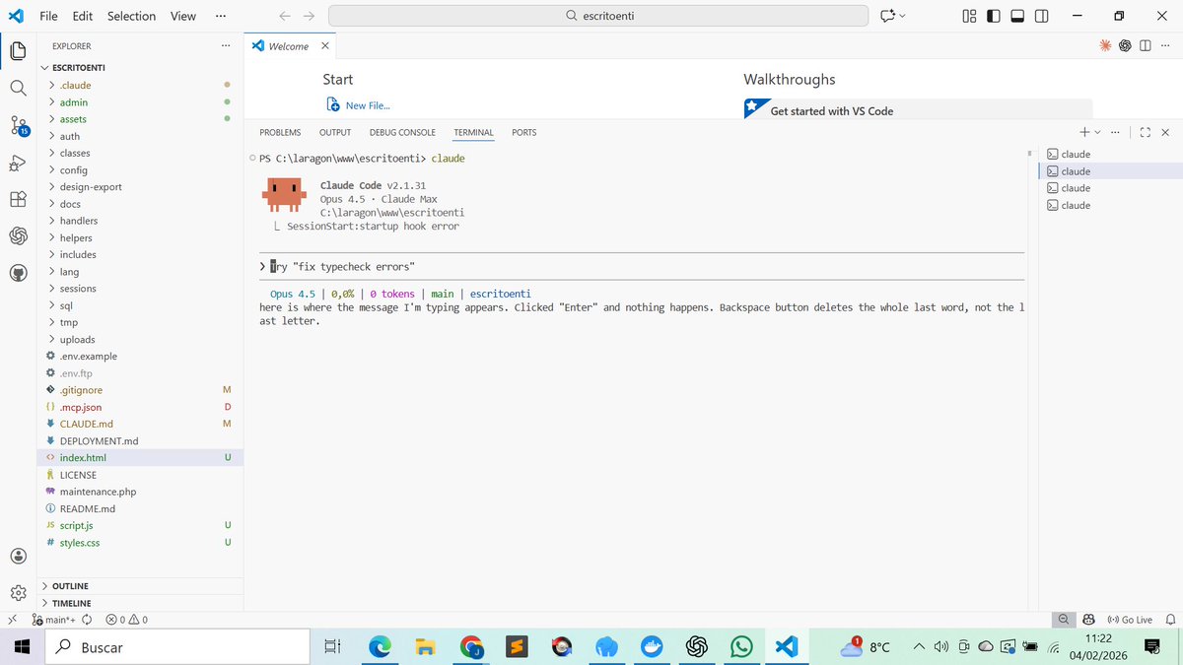Toggle Secondary Side Bar visibility
This screenshot has width=1183, height=665.
(1043, 16)
